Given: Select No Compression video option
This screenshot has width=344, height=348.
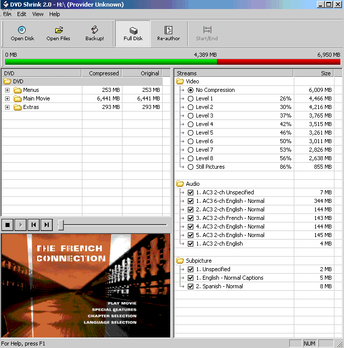Looking at the screenshot, I should click(x=190, y=90).
